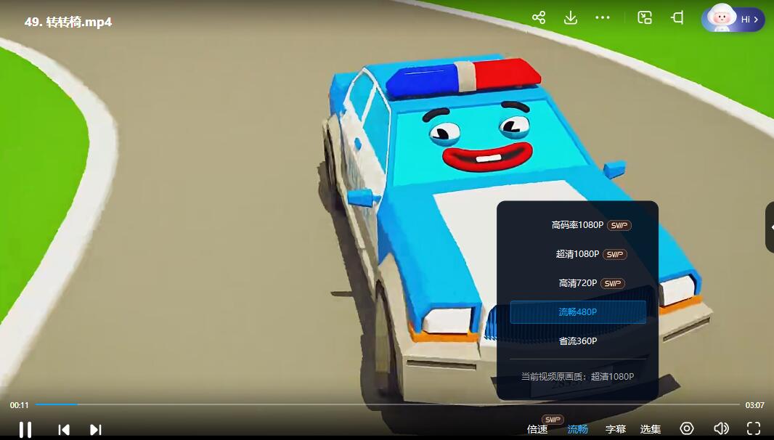Expand the collapsed side panel arrow
Image resolution: width=774 pixels, height=440 pixels.
coord(770,228)
